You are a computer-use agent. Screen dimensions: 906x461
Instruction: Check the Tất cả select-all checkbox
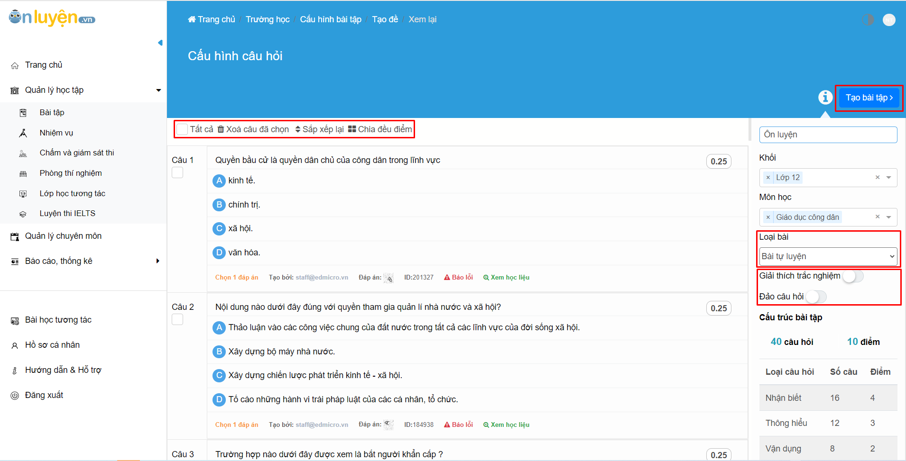point(182,129)
